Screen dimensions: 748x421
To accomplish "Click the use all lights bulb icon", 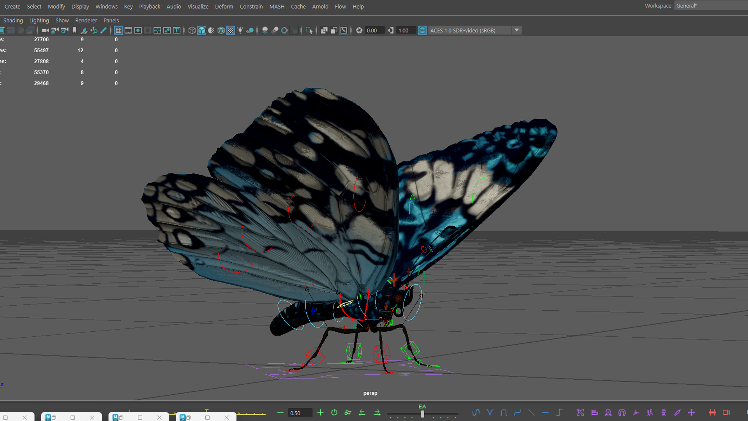I will point(240,30).
